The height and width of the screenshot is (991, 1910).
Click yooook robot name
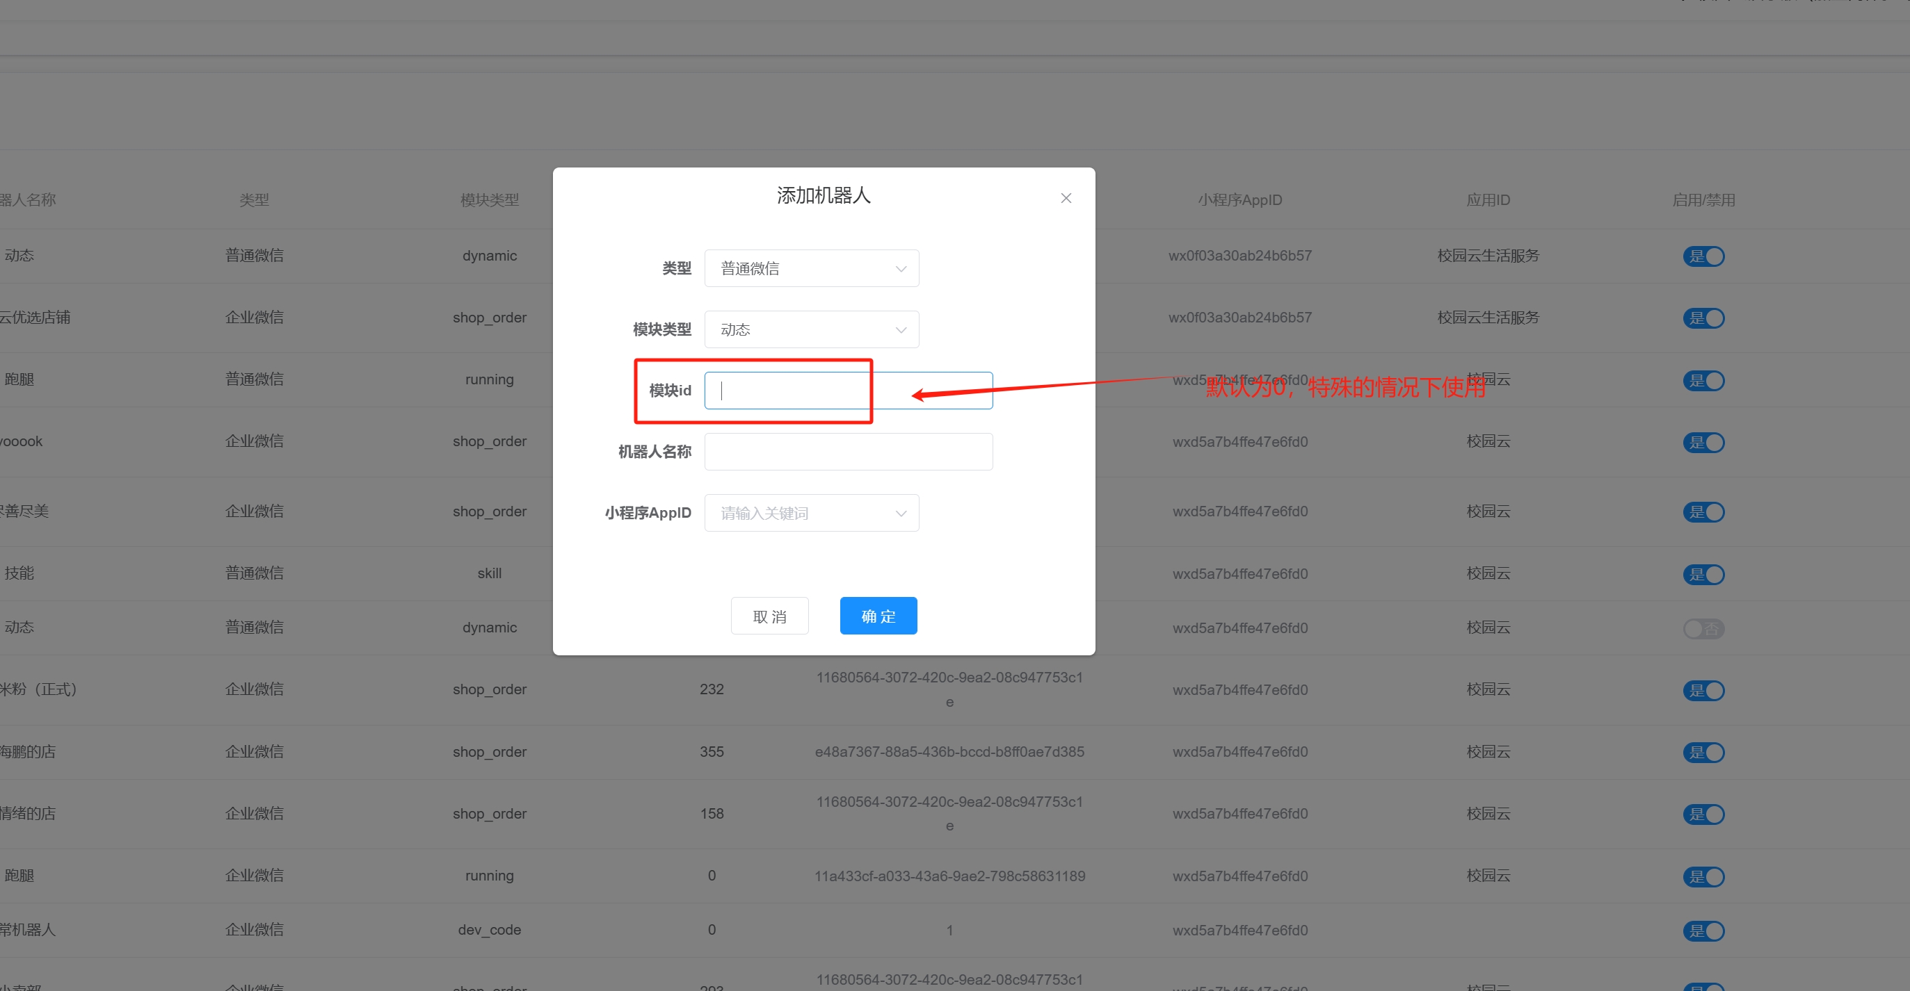pyautogui.click(x=21, y=441)
